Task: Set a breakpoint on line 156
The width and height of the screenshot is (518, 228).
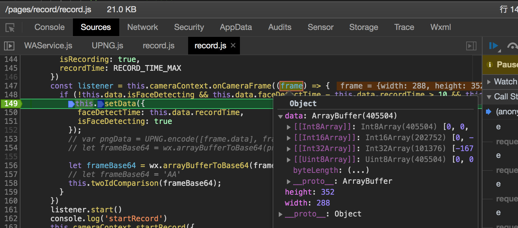Action: [11, 165]
